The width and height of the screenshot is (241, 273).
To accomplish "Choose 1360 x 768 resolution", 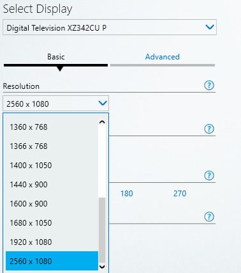I will [52, 127].
